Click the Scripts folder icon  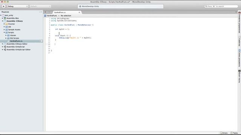(x=7, y=33)
